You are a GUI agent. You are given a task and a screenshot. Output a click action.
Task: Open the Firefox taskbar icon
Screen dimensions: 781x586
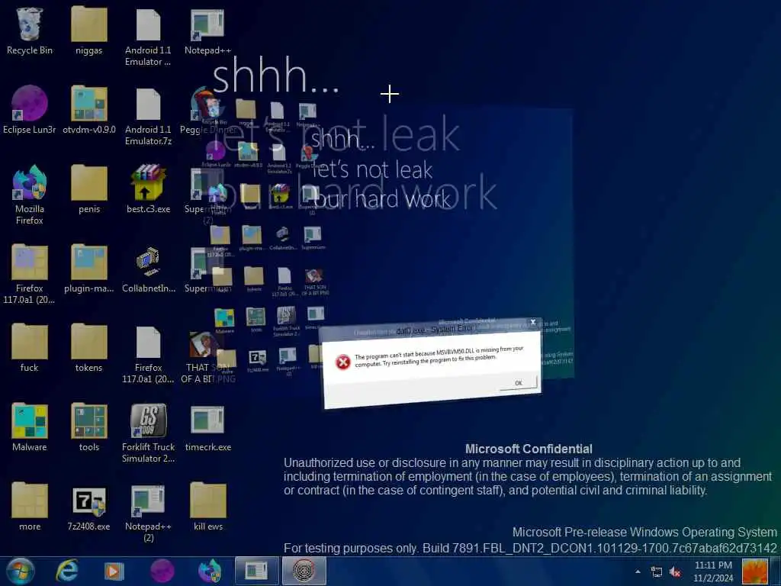click(x=209, y=571)
